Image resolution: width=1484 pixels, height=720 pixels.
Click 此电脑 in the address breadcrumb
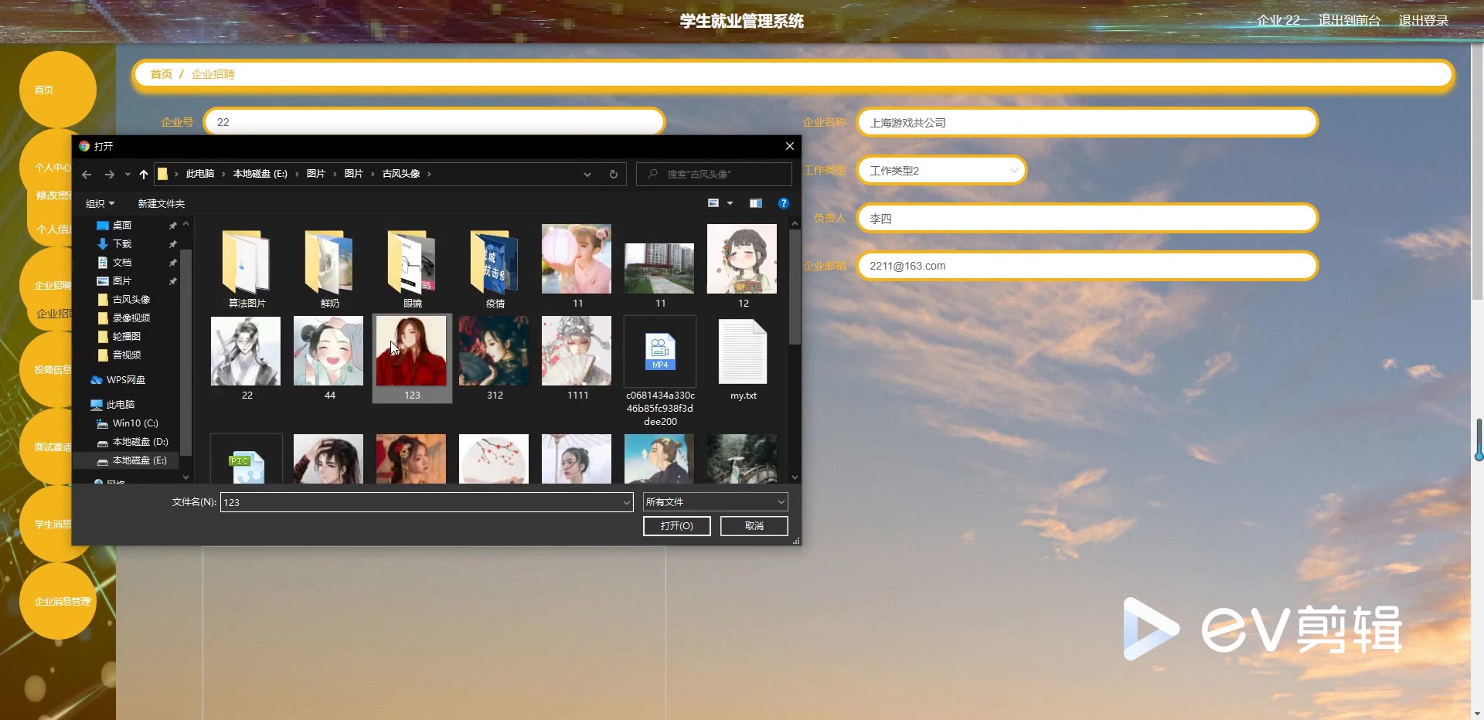click(200, 174)
